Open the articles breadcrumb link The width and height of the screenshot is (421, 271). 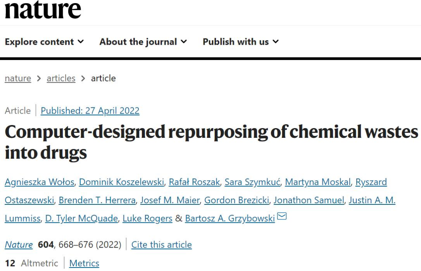click(x=61, y=78)
